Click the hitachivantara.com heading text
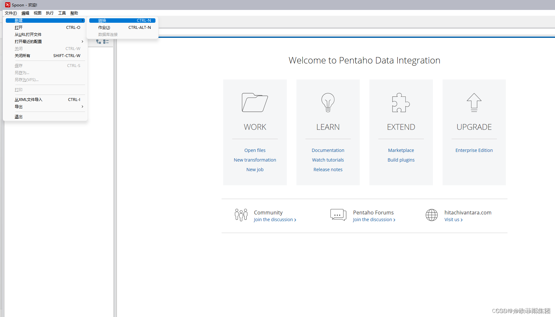 tap(468, 213)
